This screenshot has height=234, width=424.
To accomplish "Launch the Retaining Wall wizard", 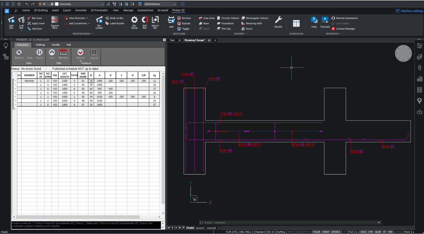I will [x=254, y=23].
